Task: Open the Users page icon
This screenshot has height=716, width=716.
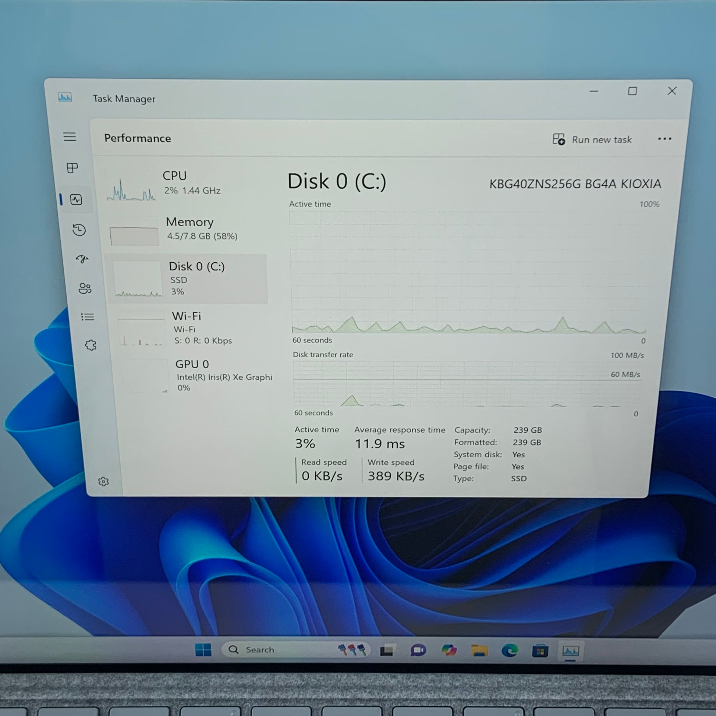Action: [x=85, y=288]
